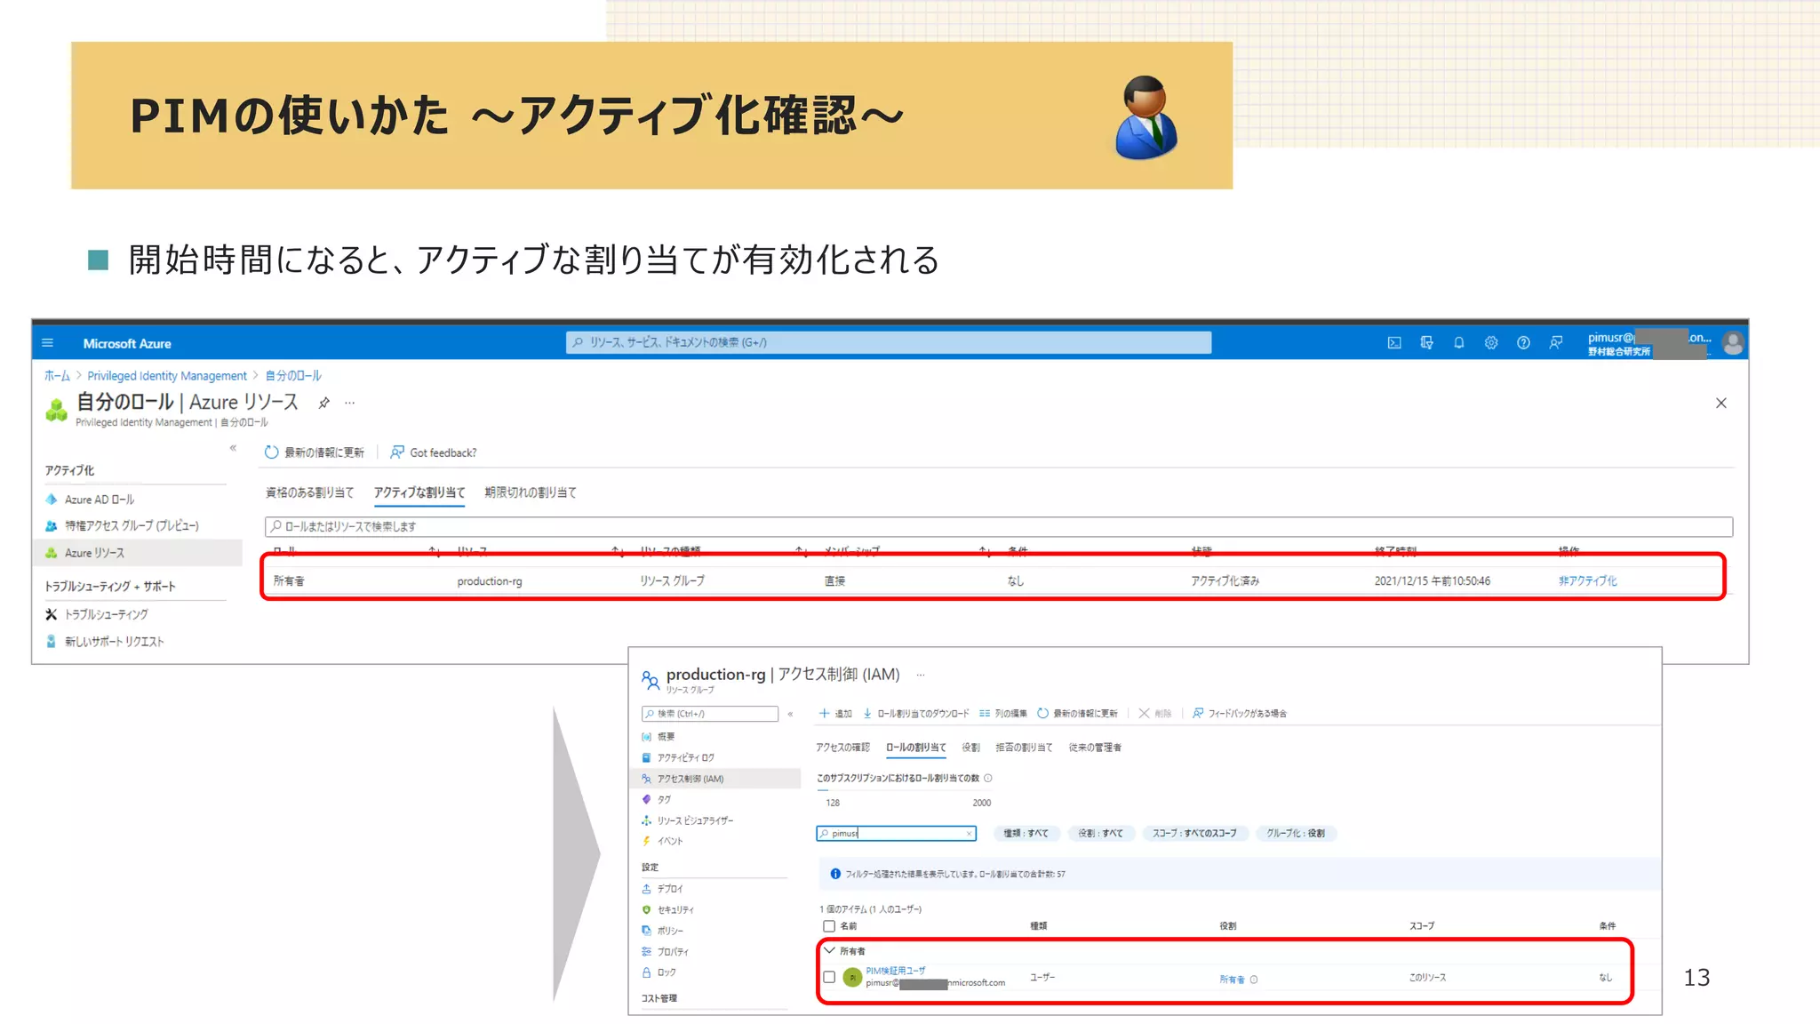This screenshot has height=1024, width=1820.
Task: Collapse the 所有者 group row
Action: click(x=829, y=951)
